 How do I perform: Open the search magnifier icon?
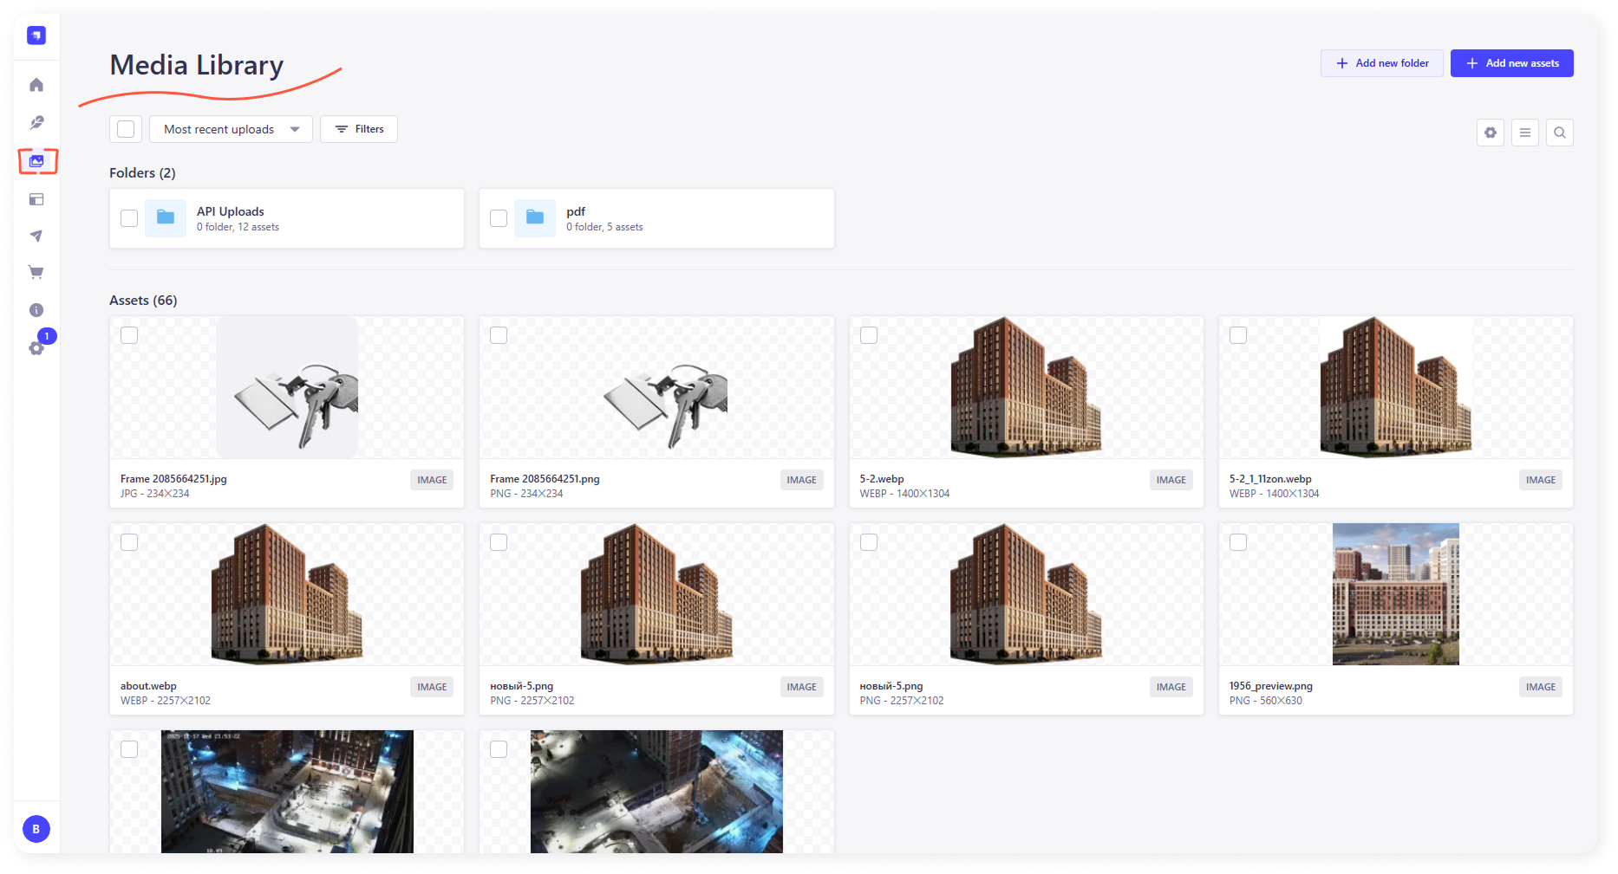pos(1559,133)
